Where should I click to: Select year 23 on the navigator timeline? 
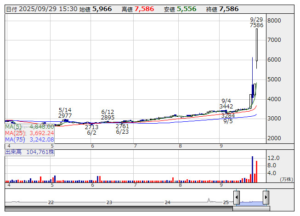pos(109,202)
